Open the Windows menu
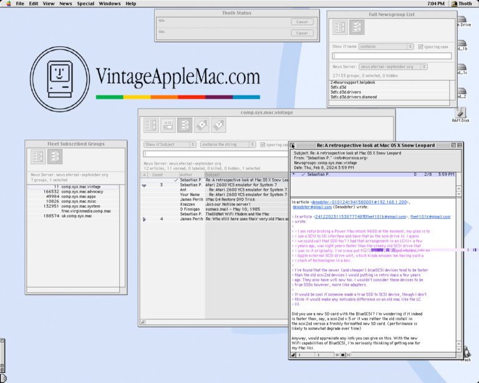This screenshot has width=479, height=383. tap(110, 4)
